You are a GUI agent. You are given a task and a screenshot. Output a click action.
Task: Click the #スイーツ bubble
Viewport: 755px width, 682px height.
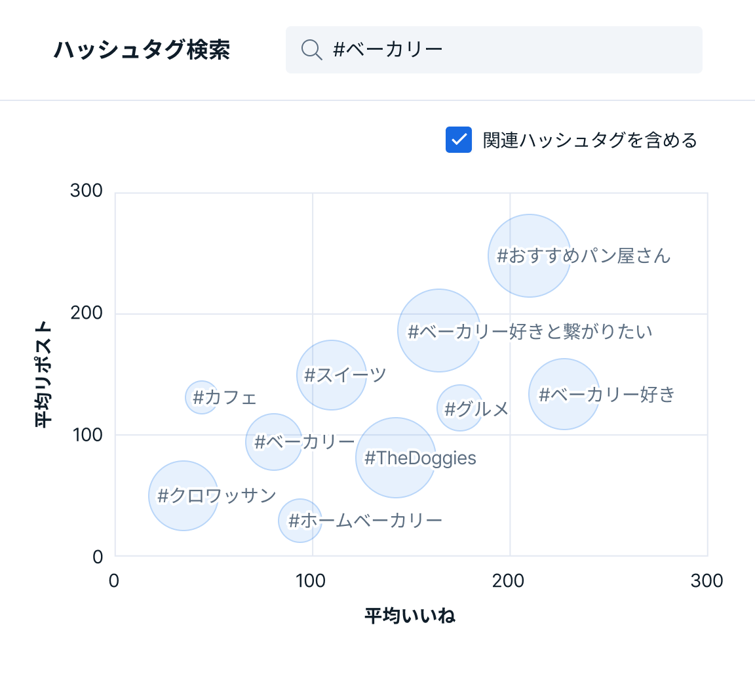[332, 375]
